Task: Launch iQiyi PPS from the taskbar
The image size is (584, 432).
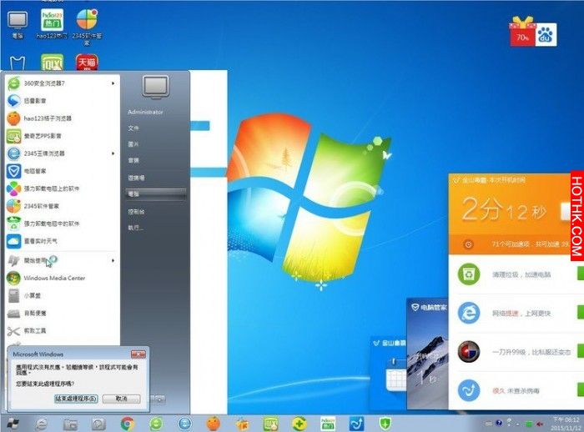Action: click(271, 424)
